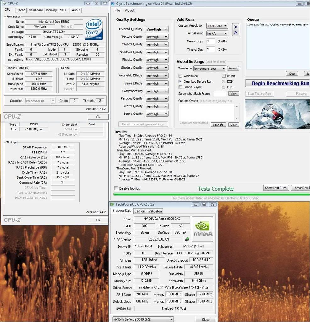Minimize the GPU-Z window
This screenshot has width=310, height=322.
(x=196, y=204)
